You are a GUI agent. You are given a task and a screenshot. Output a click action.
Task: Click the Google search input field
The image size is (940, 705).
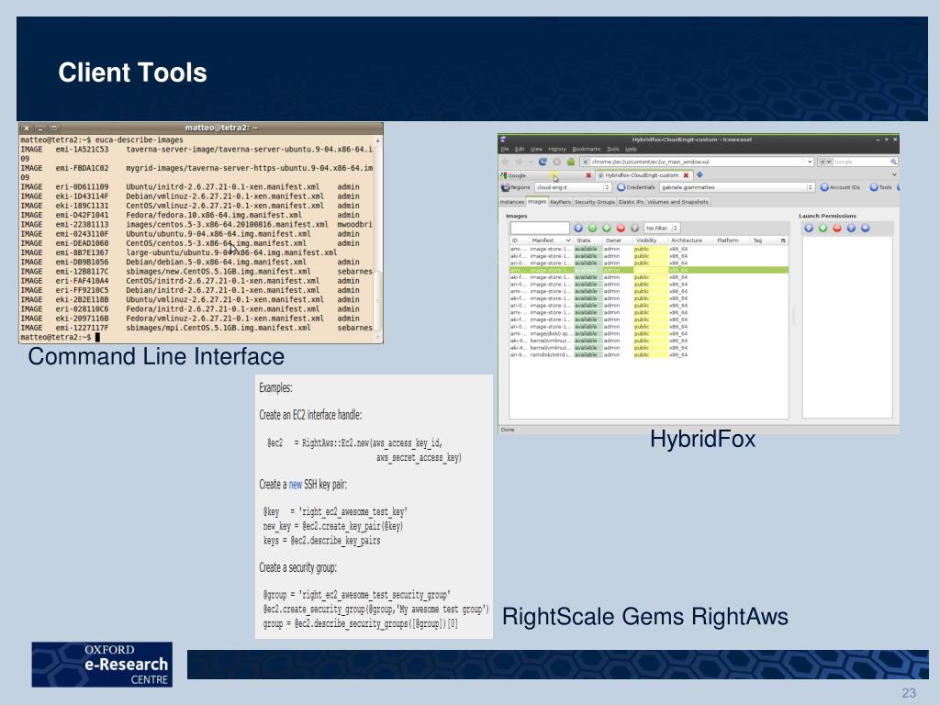click(x=861, y=162)
